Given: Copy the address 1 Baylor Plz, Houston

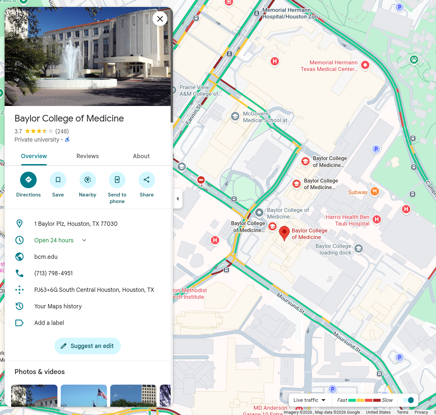Looking at the screenshot, I should (x=76, y=224).
